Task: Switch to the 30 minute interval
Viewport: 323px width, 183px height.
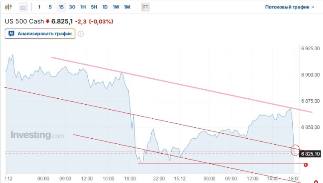Action: [x=72, y=7]
